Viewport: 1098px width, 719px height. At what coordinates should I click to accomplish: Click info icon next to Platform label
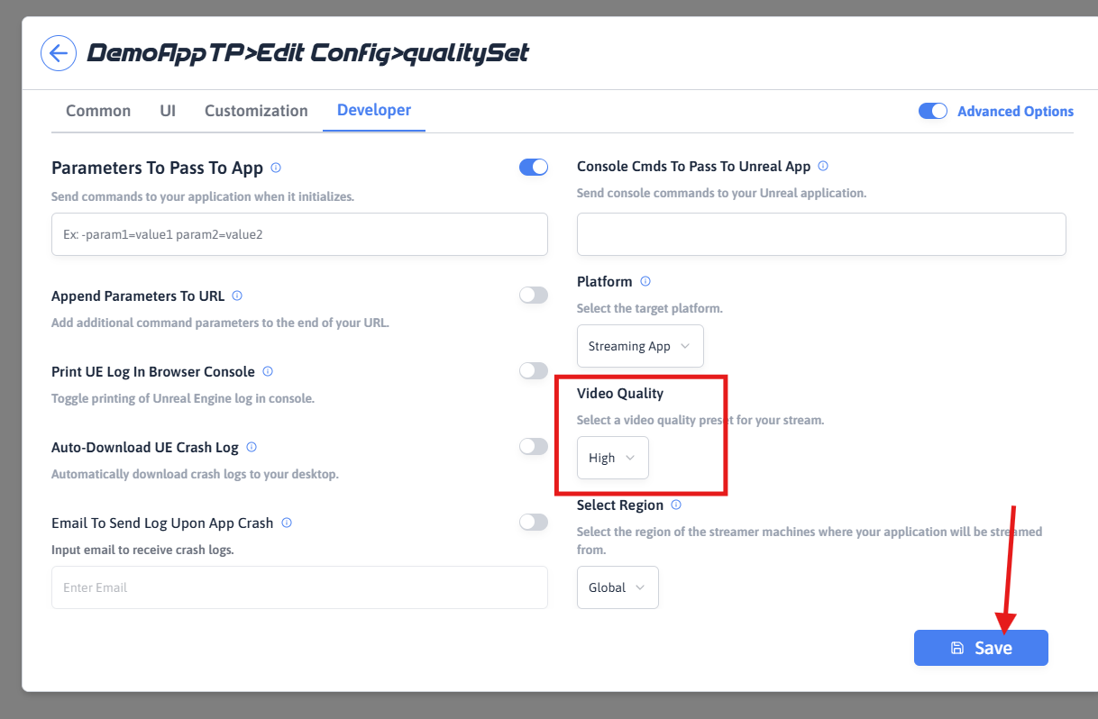645,281
